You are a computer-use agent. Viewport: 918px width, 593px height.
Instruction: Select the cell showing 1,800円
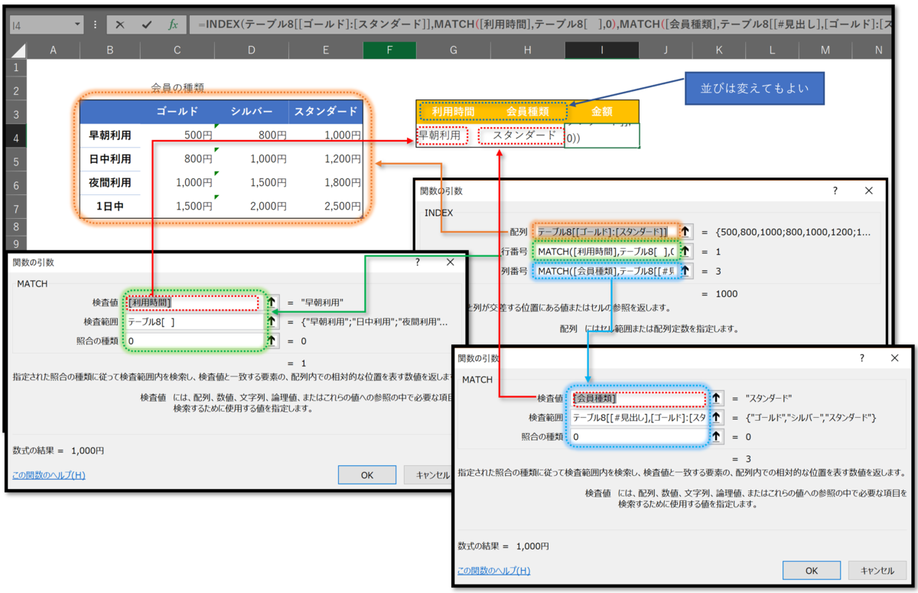click(326, 183)
